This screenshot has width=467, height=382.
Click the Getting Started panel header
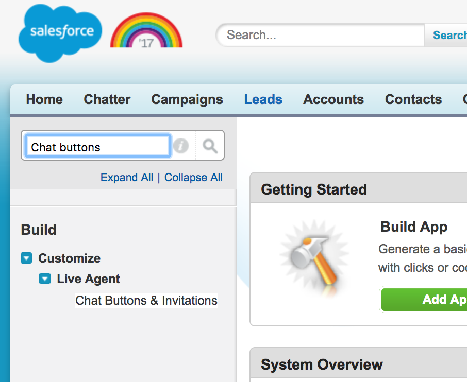(x=313, y=189)
